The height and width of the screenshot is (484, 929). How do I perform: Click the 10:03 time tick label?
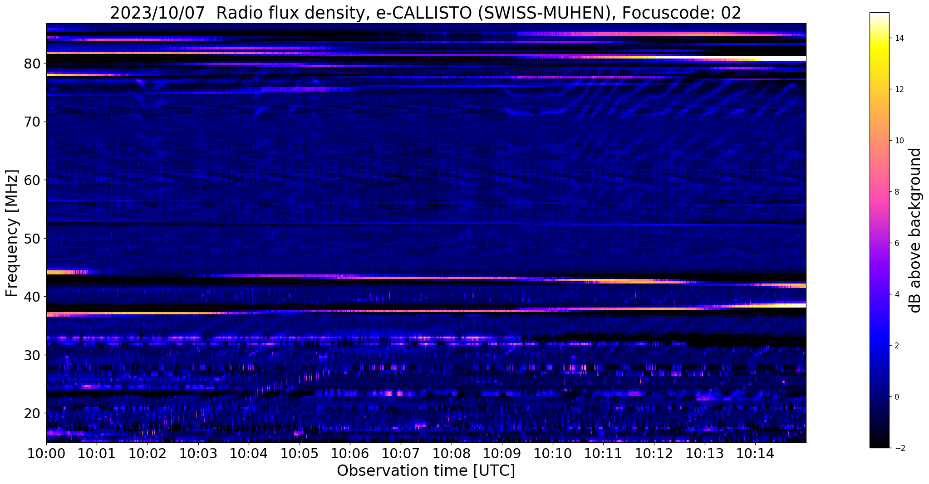(198, 453)
